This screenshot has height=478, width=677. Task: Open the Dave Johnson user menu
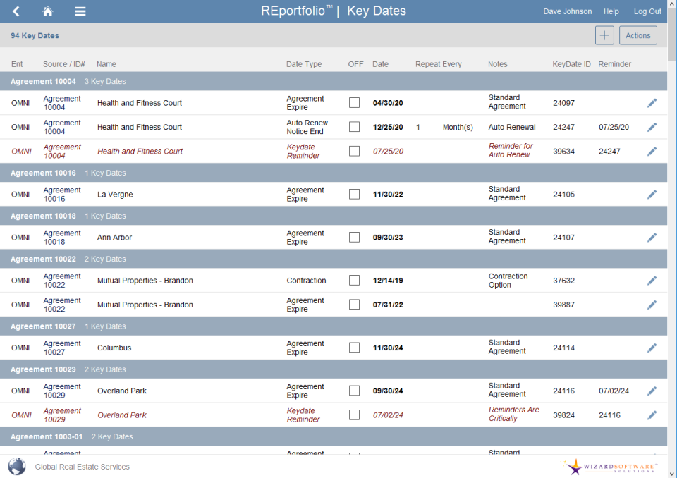pos(567,11)
